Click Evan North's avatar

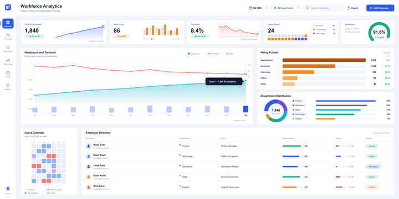click(x=88, y=177)
